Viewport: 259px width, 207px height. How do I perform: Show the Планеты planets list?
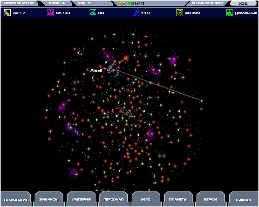point(178,199)
